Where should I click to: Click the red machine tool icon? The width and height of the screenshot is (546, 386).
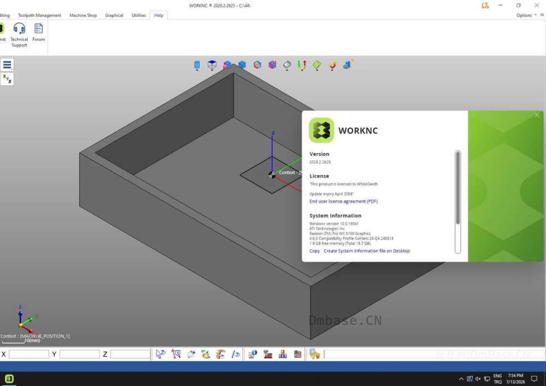(x=268, y=354)
